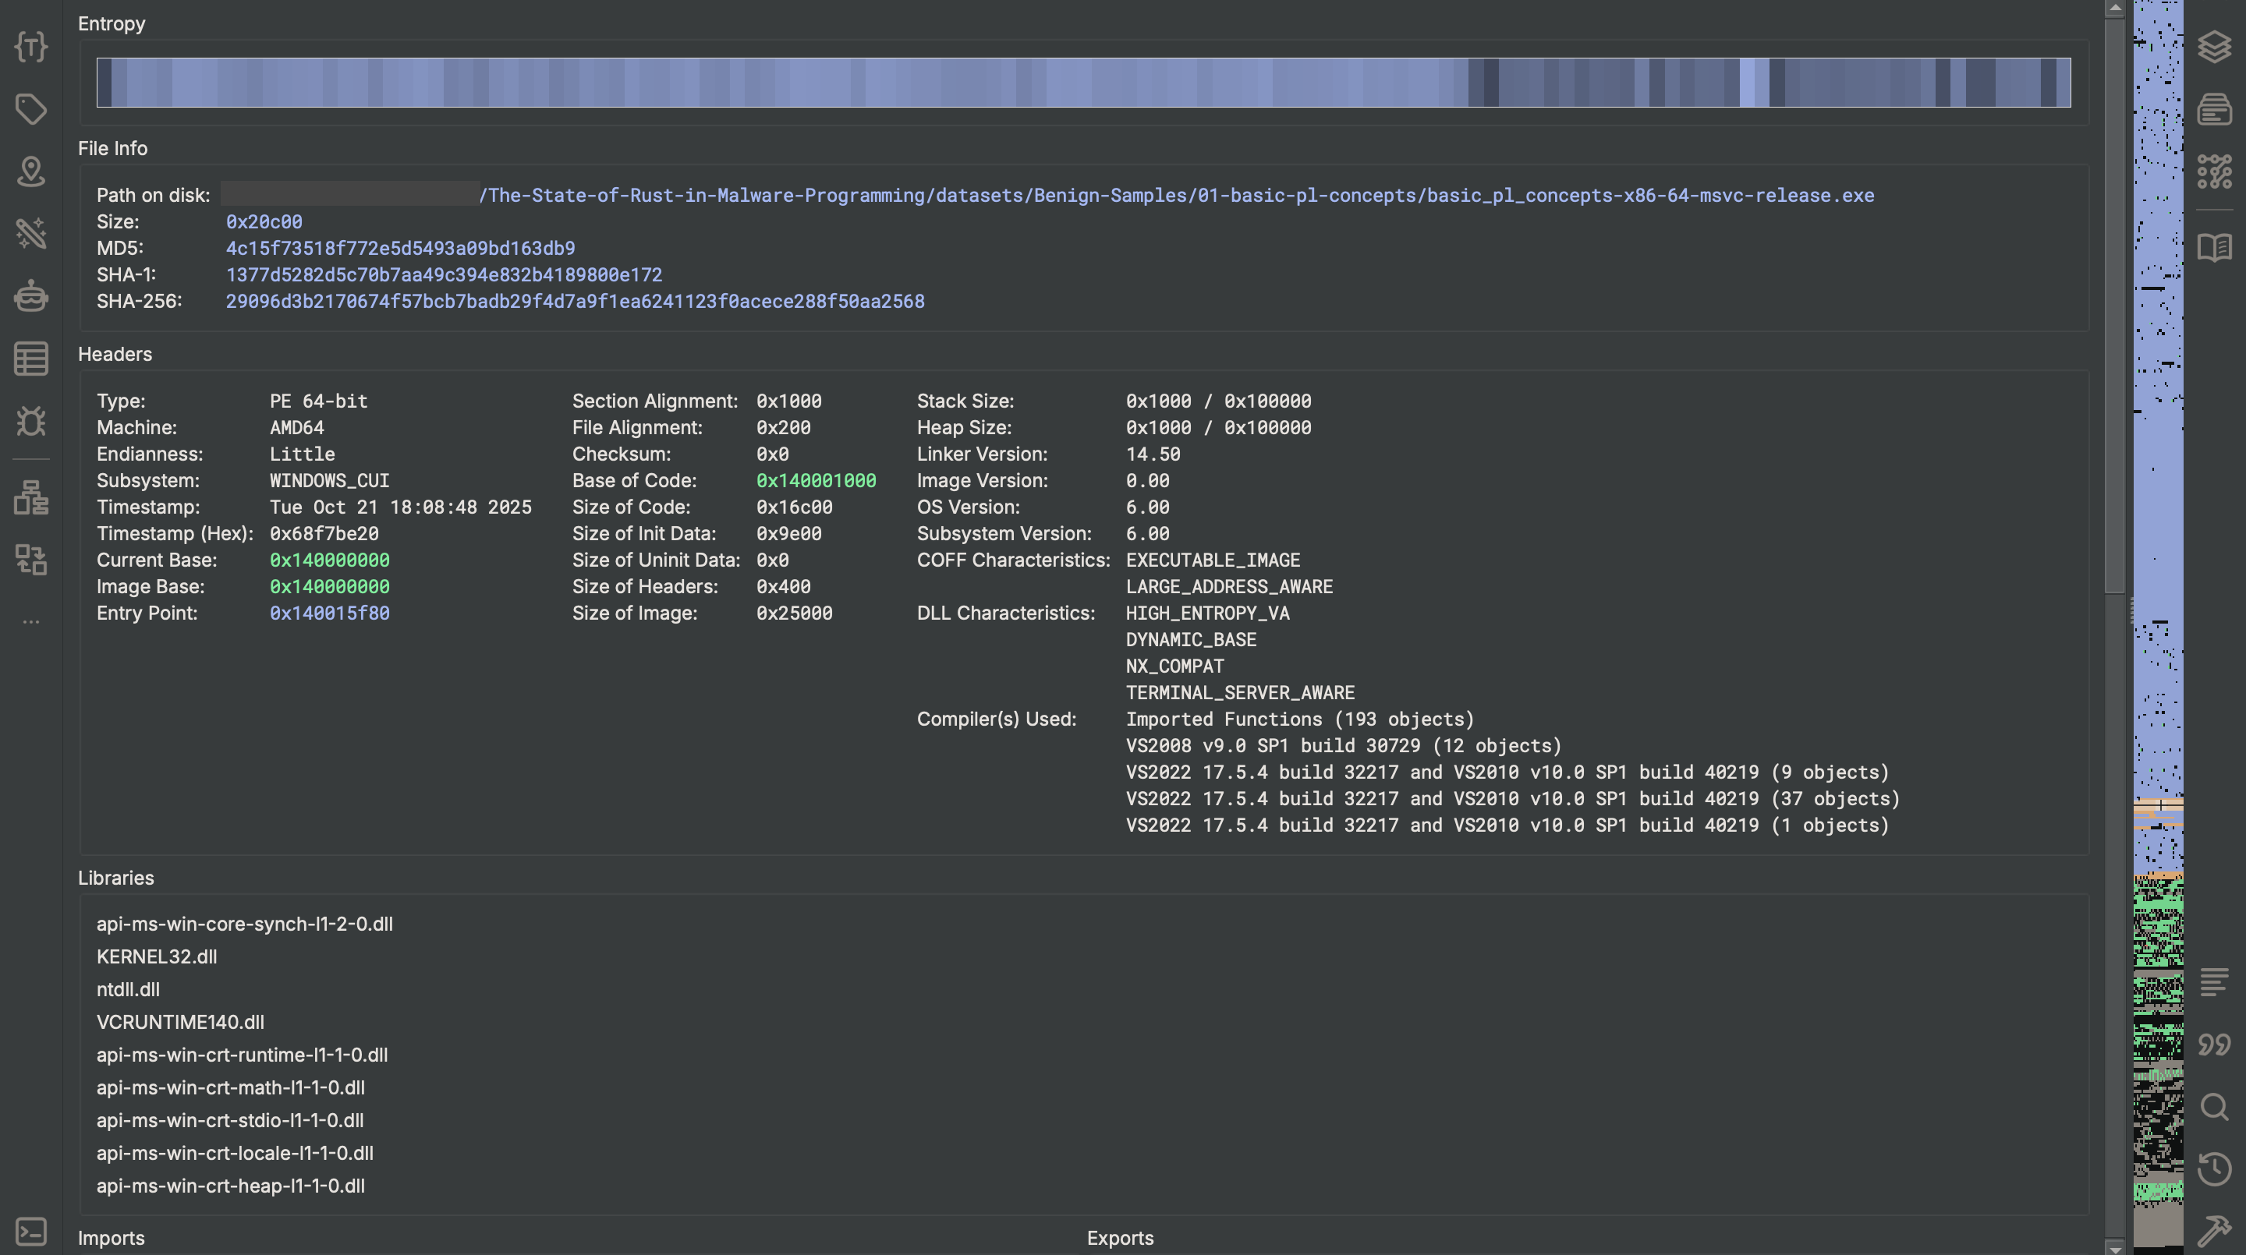Screen dimensions: 2246x1255
Task: Click the location pin sidebar icon
Action: click(31, 171)
